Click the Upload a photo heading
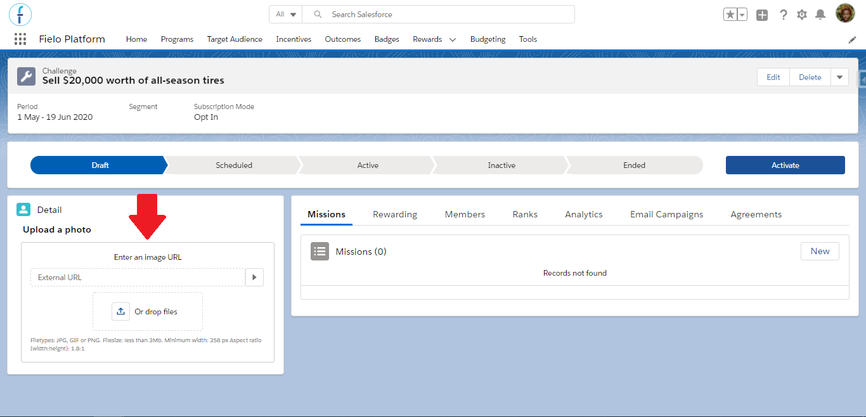This screenshot has width=866, height=417. point(57,229)
